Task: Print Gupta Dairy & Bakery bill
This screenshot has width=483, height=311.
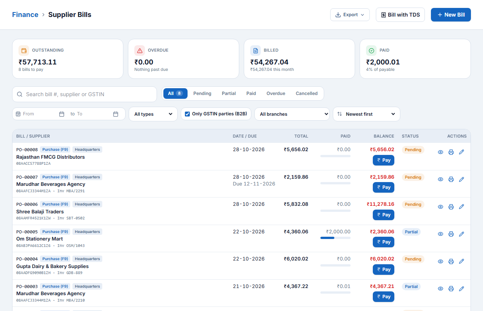Action: [451, 261]
